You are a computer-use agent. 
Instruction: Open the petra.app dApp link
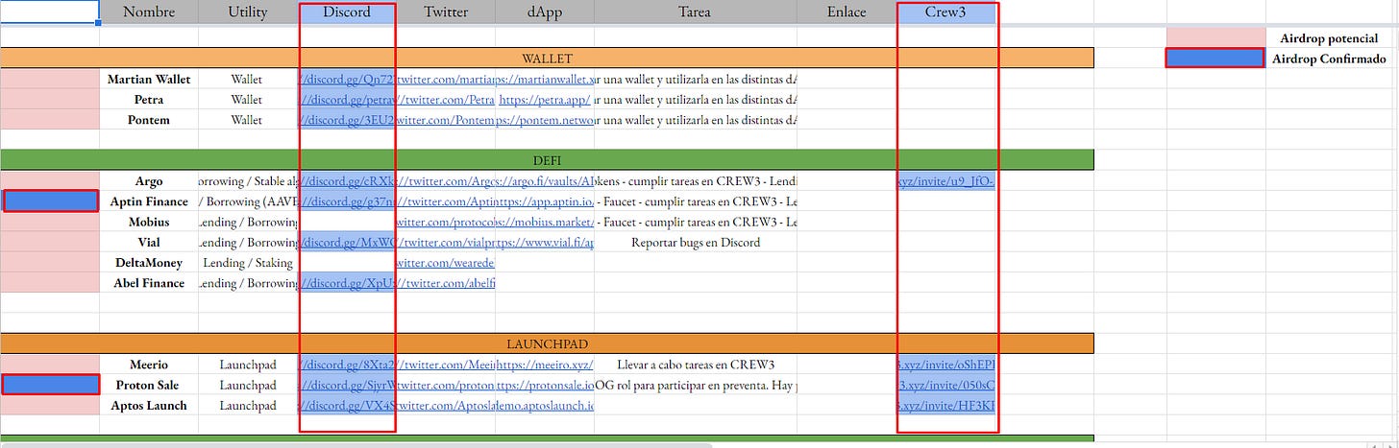545,99
